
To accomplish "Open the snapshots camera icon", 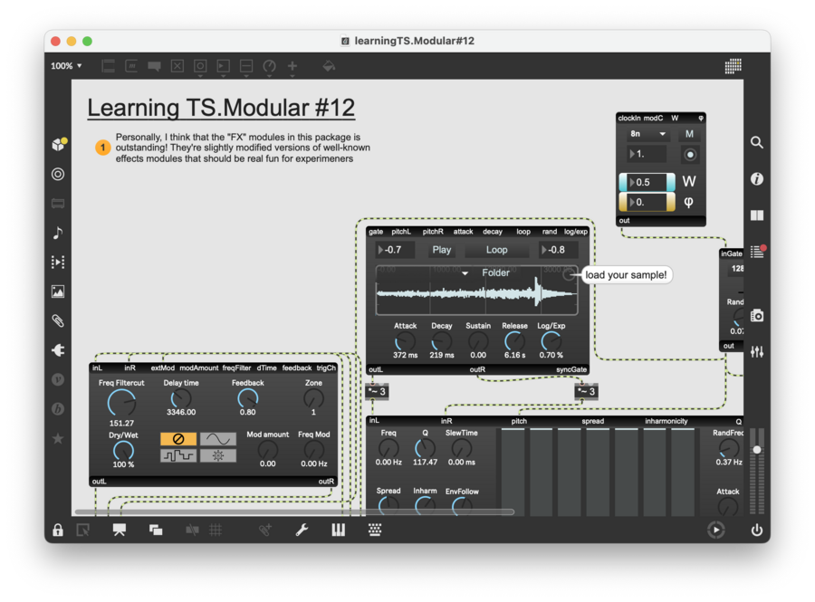I will tap(757, 315).
